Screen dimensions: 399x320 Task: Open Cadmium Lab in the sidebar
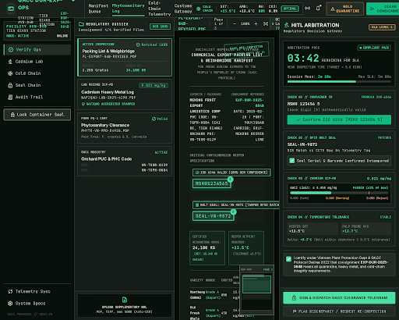(x=37, y=62)
